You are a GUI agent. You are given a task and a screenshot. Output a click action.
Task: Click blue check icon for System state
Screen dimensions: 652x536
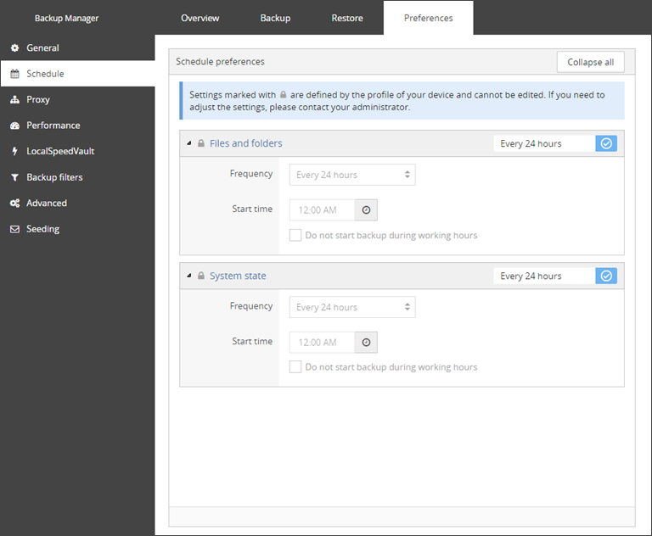pos(606,276)
